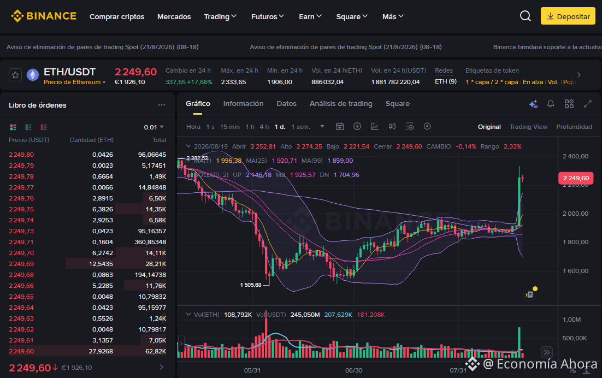602x378 pixels.
Task: Go to Mercados page
Action: 174,16
